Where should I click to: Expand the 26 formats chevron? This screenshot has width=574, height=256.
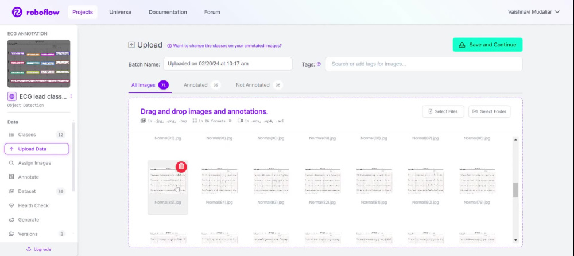tap(230, 121)
